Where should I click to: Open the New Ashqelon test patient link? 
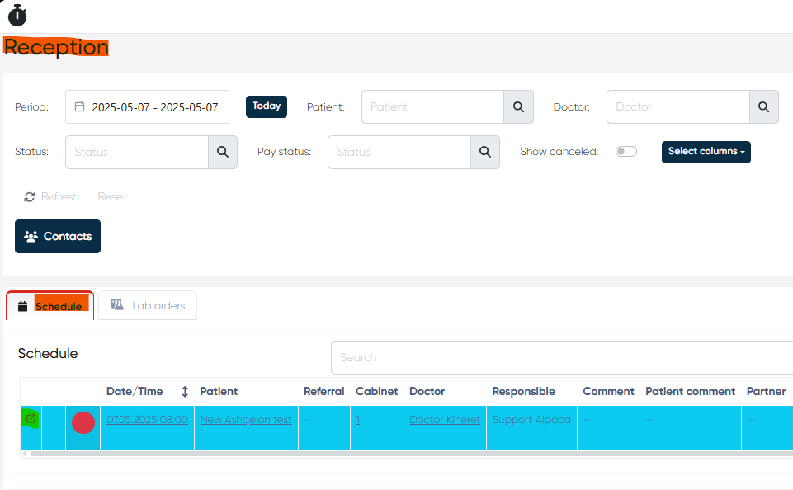pos(246,420)
